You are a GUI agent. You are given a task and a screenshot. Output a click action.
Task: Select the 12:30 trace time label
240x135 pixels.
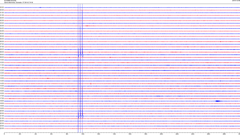tap(2, 73)
